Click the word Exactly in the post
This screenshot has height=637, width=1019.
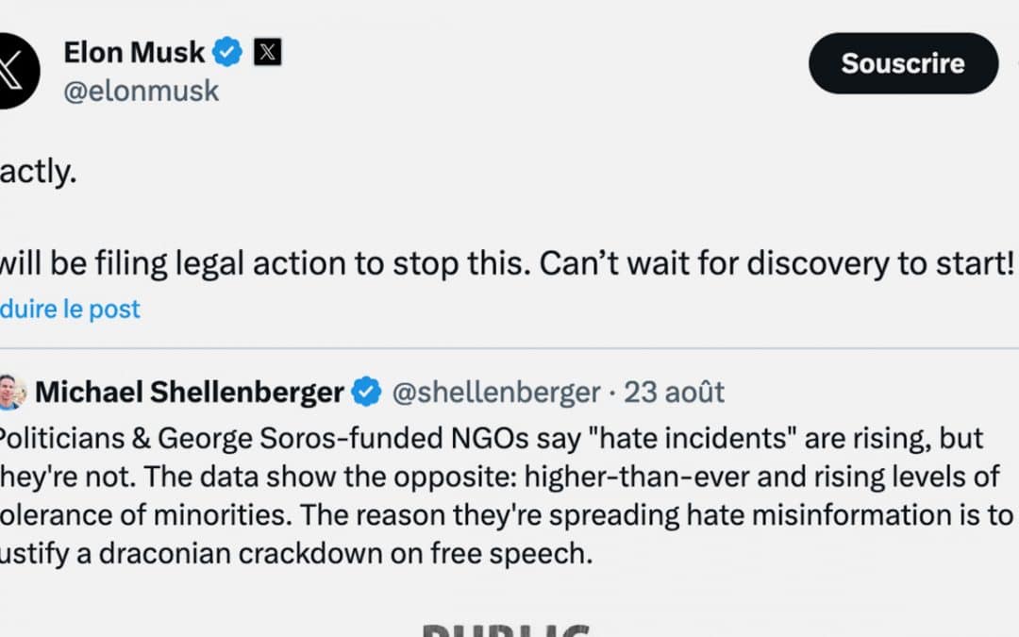click(36, 173)
